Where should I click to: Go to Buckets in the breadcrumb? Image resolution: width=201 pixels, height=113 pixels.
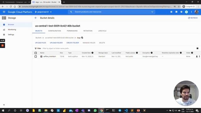(38, 38)
